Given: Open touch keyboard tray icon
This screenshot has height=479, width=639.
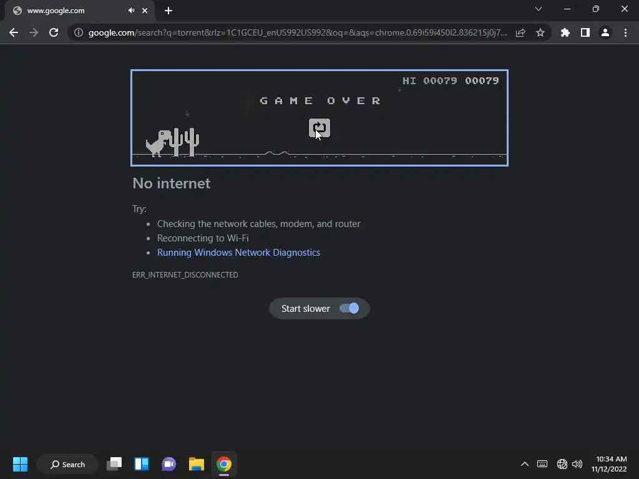Looking at the screenshot, I should click(542, 464).
